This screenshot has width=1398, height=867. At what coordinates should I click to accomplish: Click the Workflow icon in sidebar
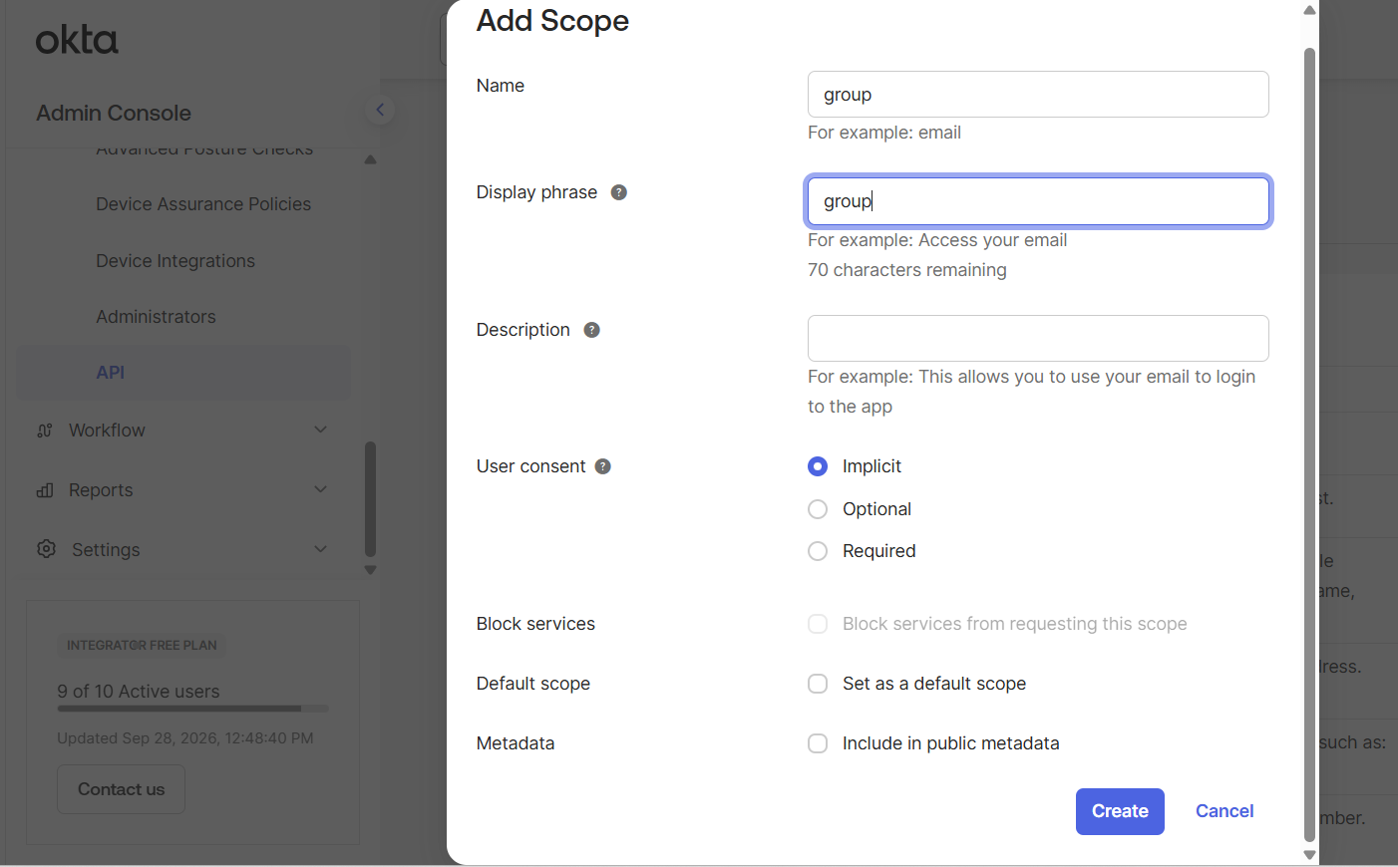[45, 431]
